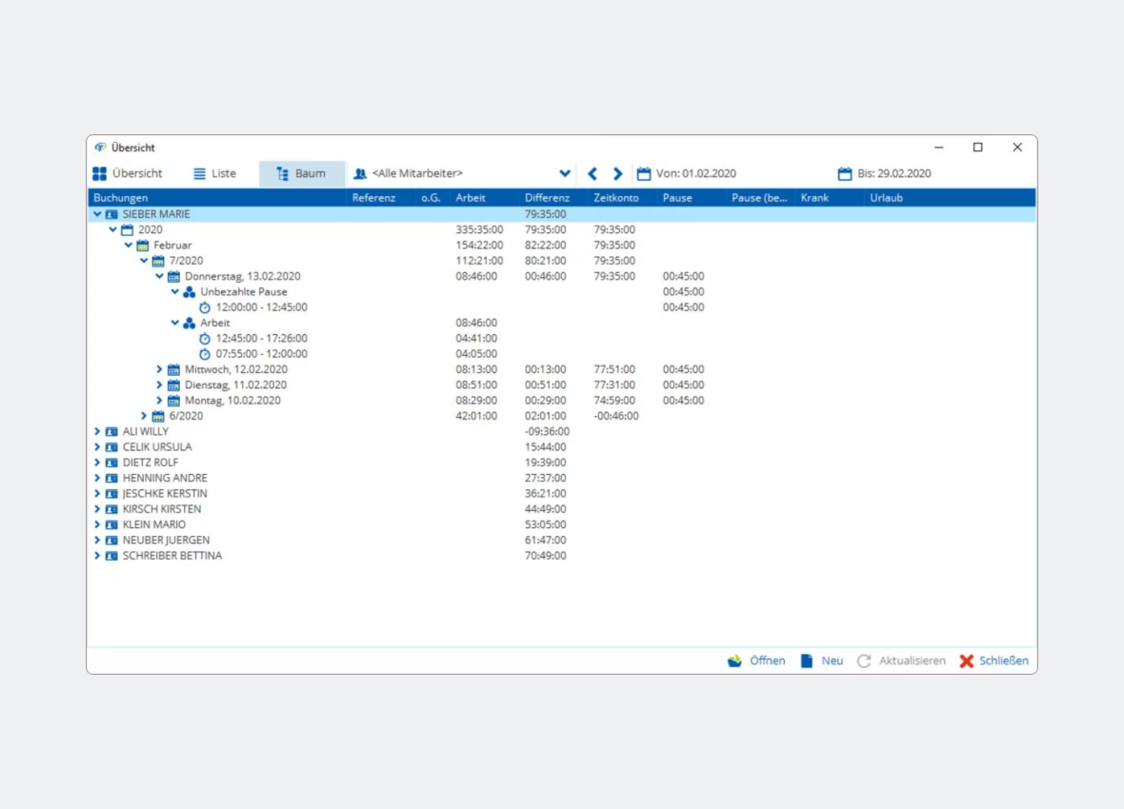Switch to the Übersicht view tab
This screenshot has height=809, width=1124.
point(128,174)
